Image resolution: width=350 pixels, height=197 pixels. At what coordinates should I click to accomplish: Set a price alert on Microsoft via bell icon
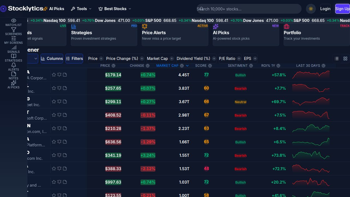click(x=59, y=115)
